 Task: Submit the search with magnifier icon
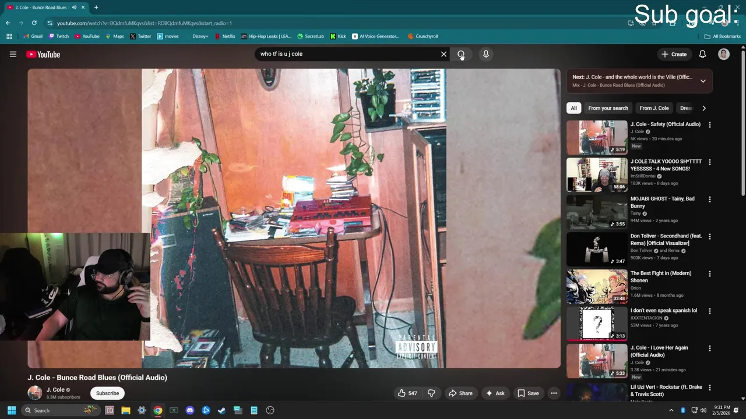[x=461, y=54]
